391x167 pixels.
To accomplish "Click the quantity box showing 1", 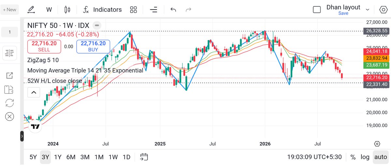I will tap(9, 32).
